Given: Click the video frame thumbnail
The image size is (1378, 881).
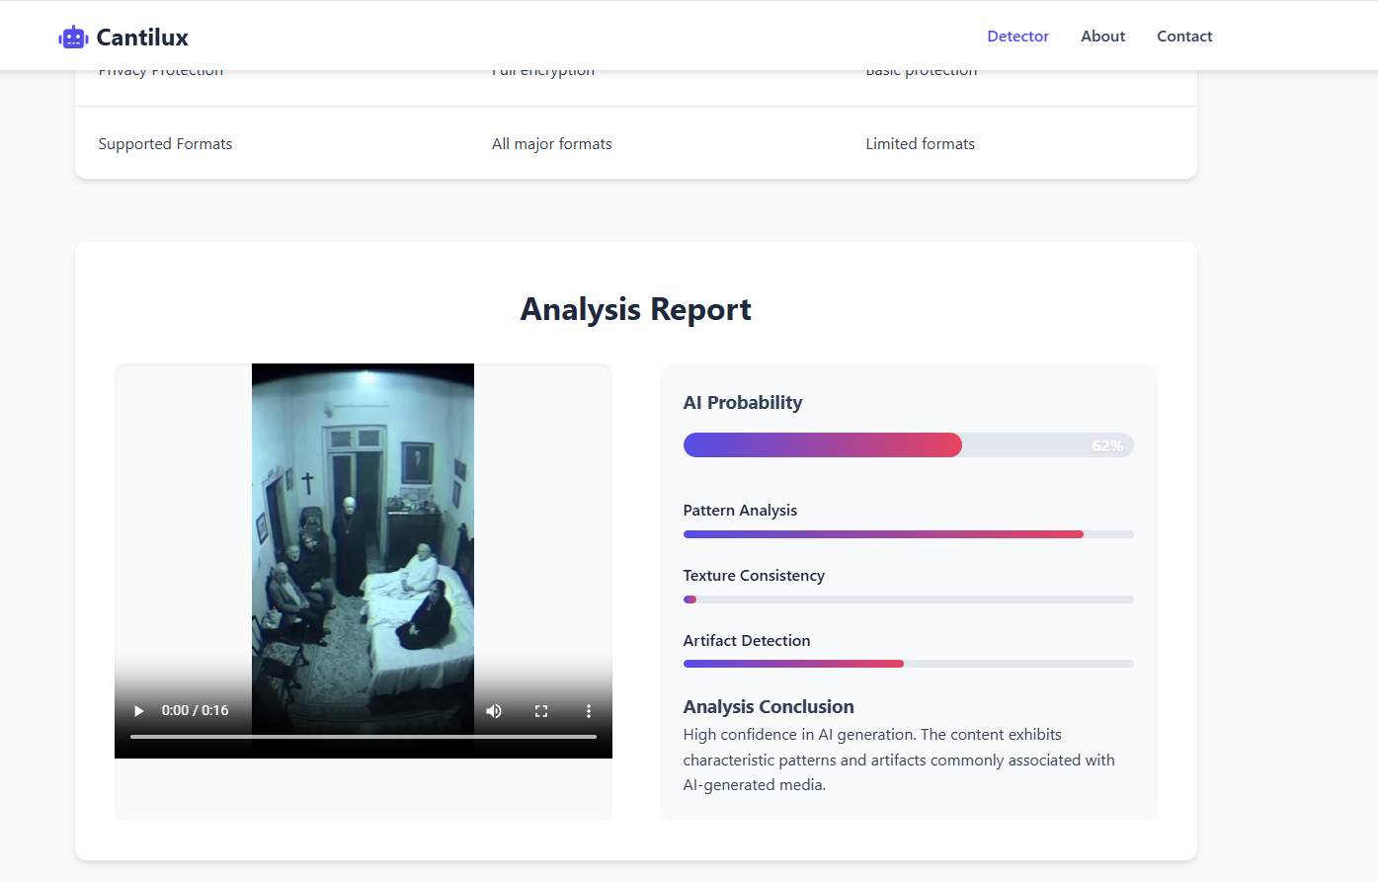Looking at the screenshot, I should [x=363, y=533].
